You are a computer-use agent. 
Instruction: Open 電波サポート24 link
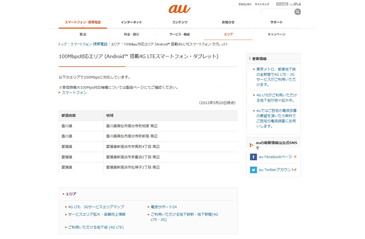click(x=163, y=207)
